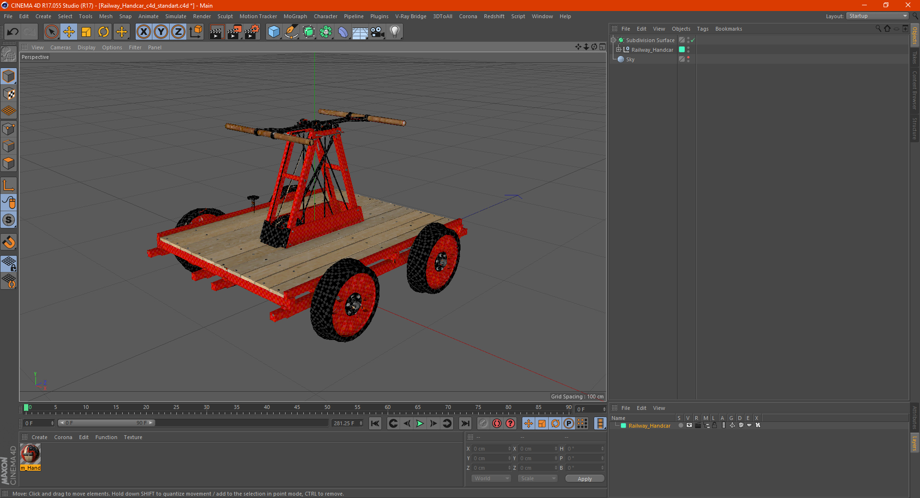
Task: Activate the Rotate tool in top toolbar
Action: pyautogui.click(x=103, y=32)
